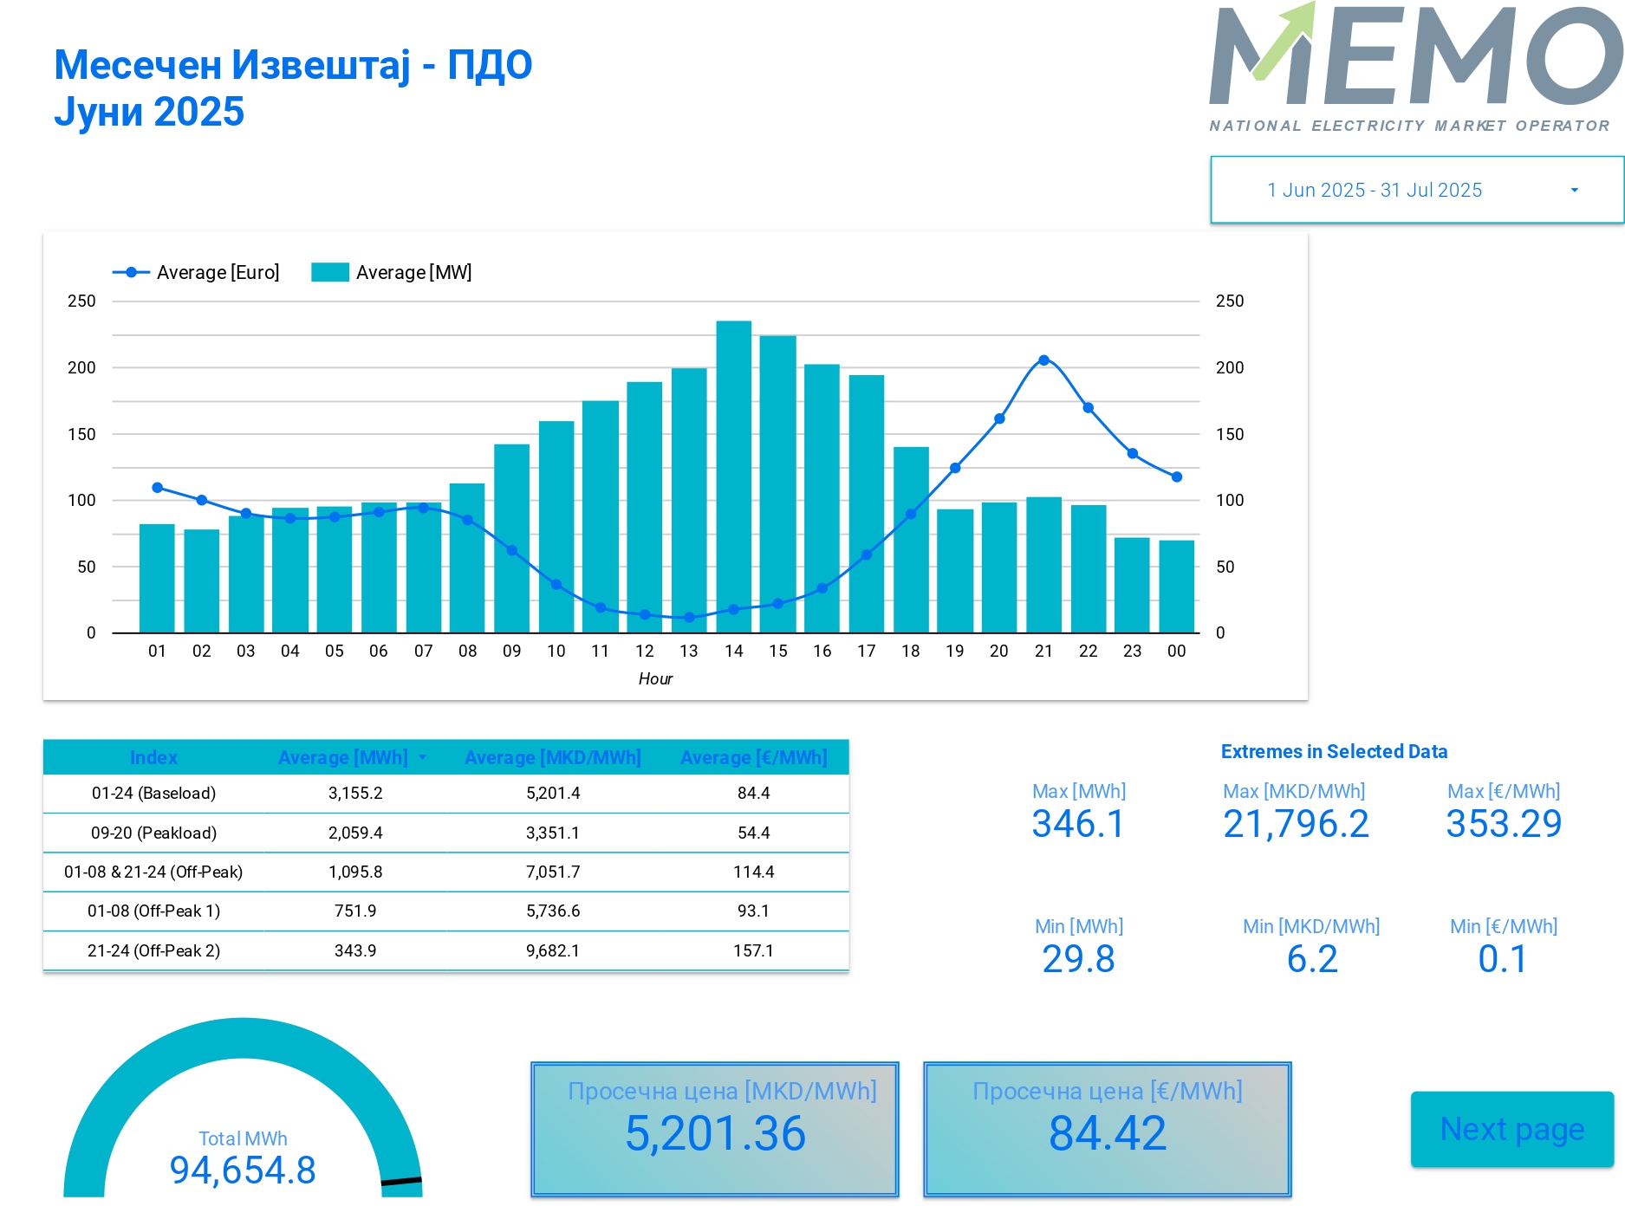
Task: Click the Max [MWh] value 346.1
Action: (x=1078, y=823)
